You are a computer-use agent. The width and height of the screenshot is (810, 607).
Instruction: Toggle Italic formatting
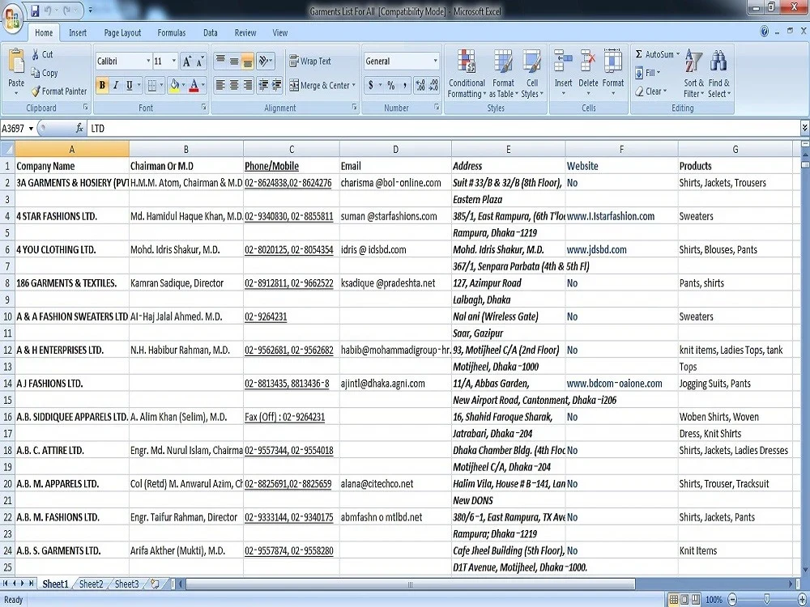coord(116,85)
